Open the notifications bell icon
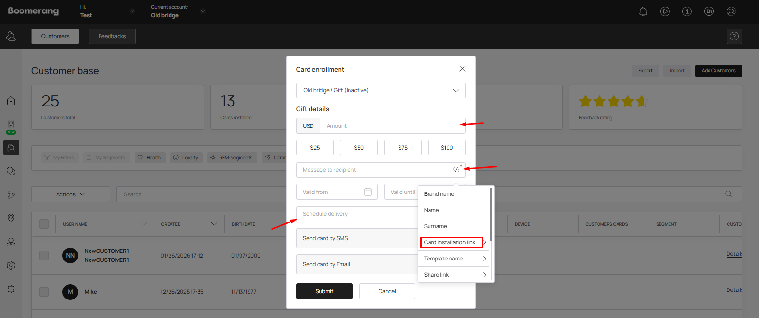Viewport: 759px width, 318px height. coord(643,11)
